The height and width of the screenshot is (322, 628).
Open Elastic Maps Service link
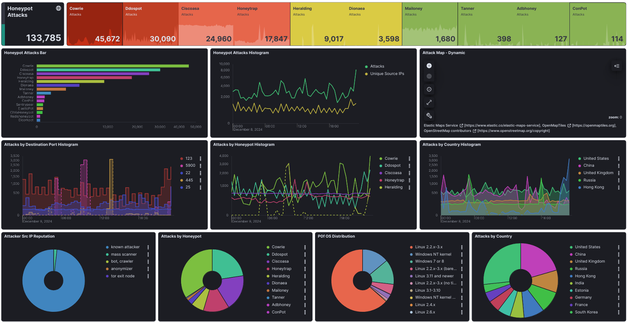click(x=441, y=125)
